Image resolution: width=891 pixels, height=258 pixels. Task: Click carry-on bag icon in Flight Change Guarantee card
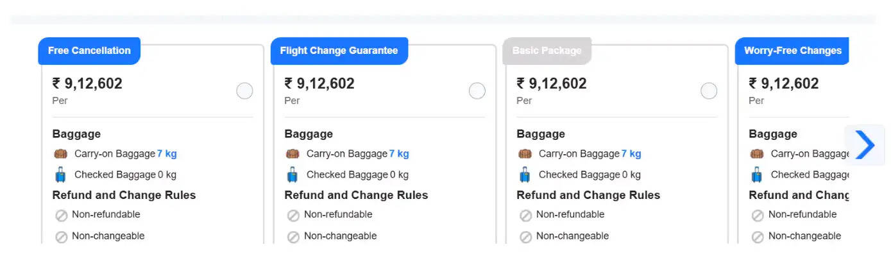293,154
